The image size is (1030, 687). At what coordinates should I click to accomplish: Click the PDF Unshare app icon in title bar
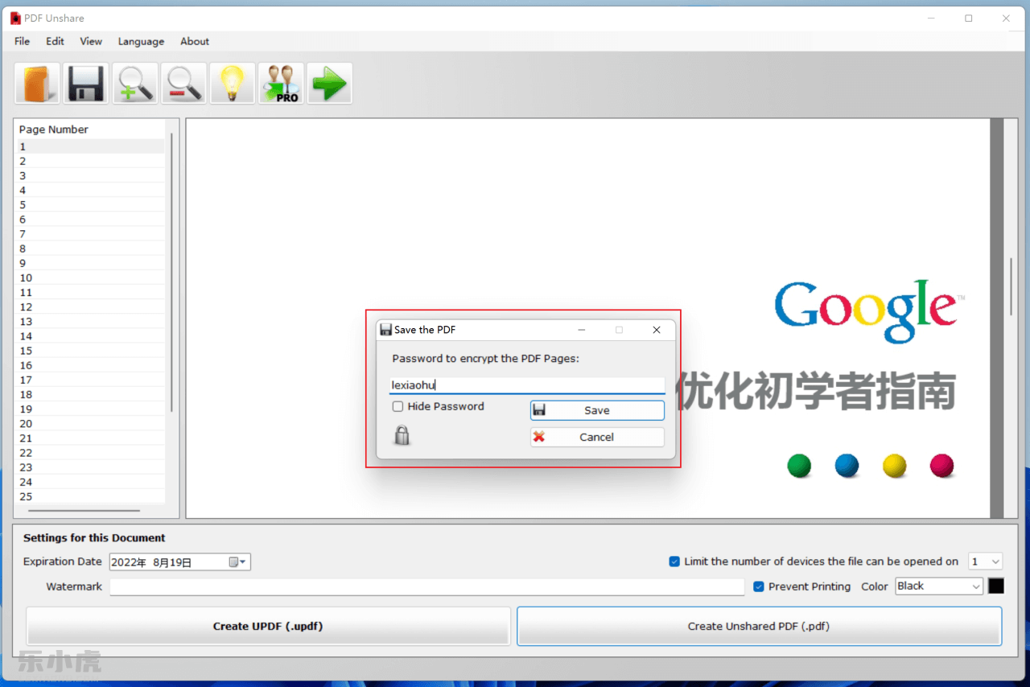coord(15,18)
